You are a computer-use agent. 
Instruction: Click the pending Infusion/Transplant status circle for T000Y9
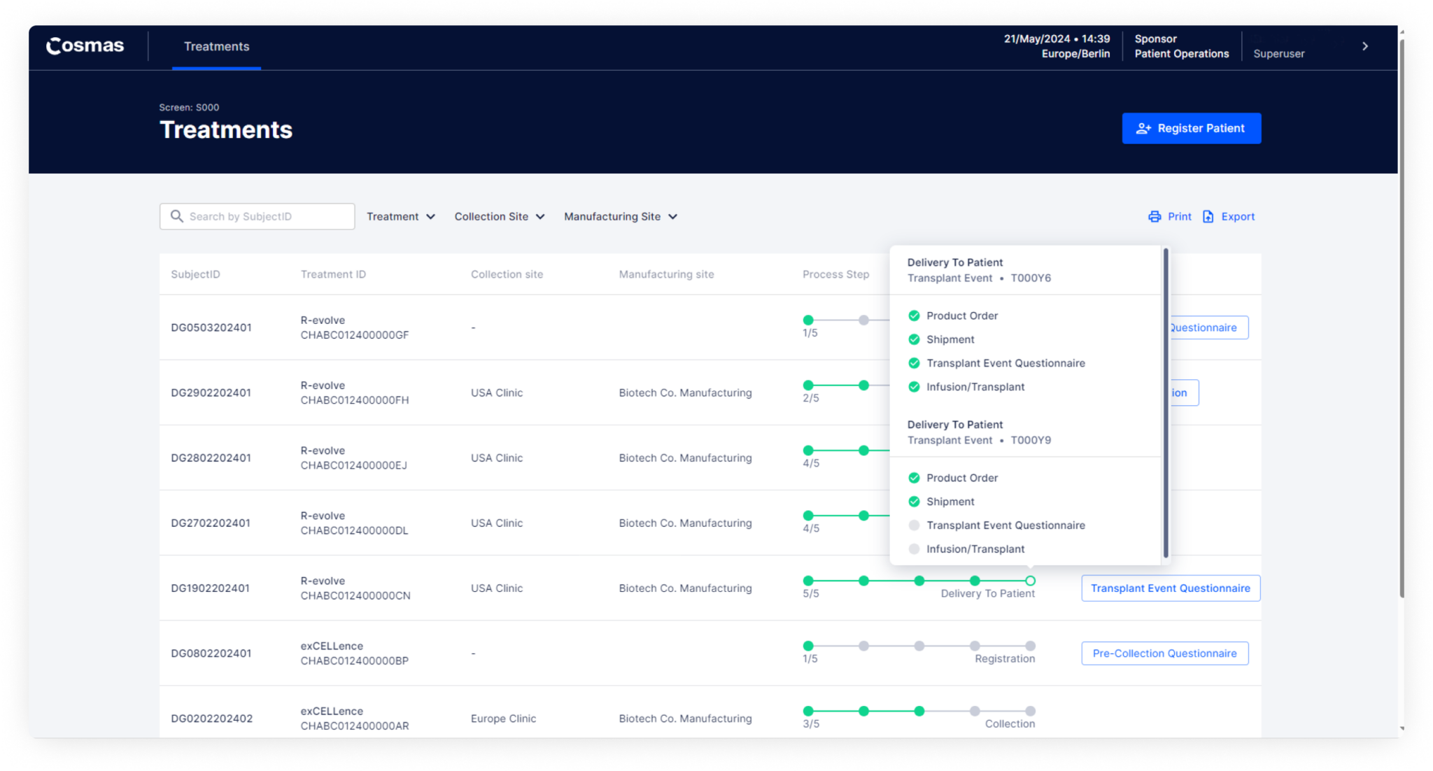pyautogui.click(x=914, y=549)
